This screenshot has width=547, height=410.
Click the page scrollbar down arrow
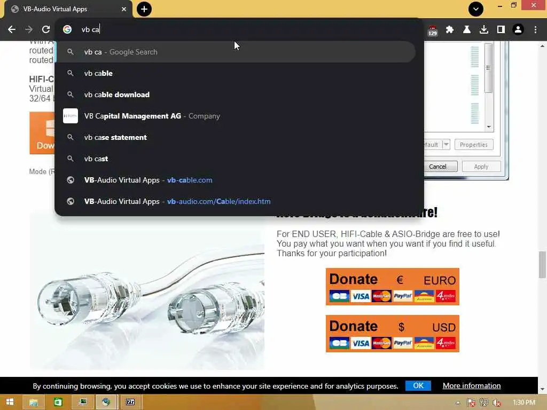543,389
